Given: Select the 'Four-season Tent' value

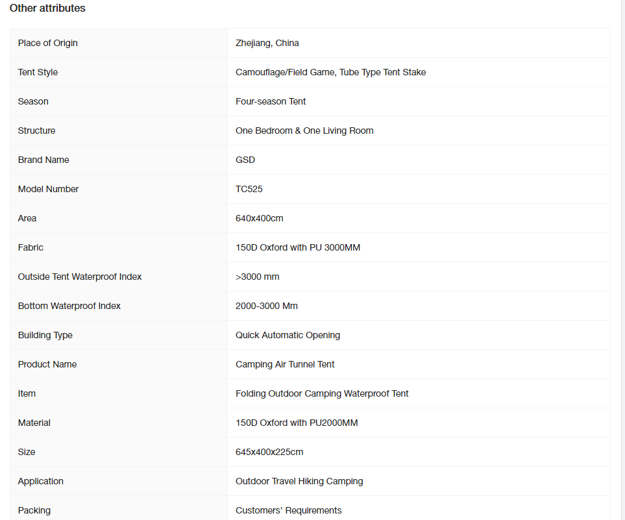Looking at the screenshot, I should (271, 101).
